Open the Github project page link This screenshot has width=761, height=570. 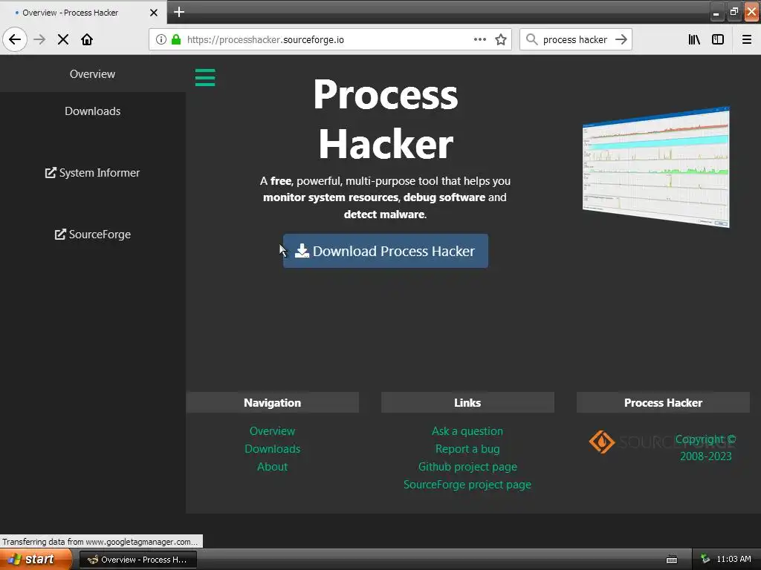467,467
